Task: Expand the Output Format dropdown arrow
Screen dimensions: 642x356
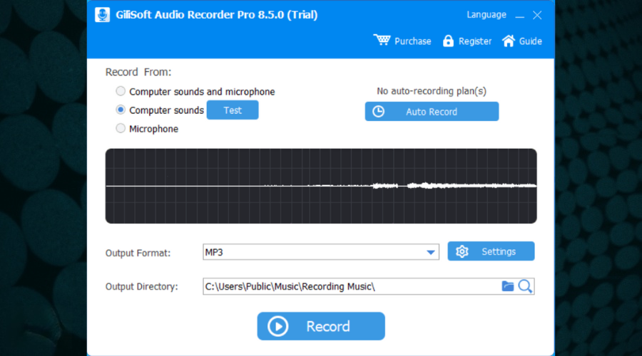Action: [430, 253]
